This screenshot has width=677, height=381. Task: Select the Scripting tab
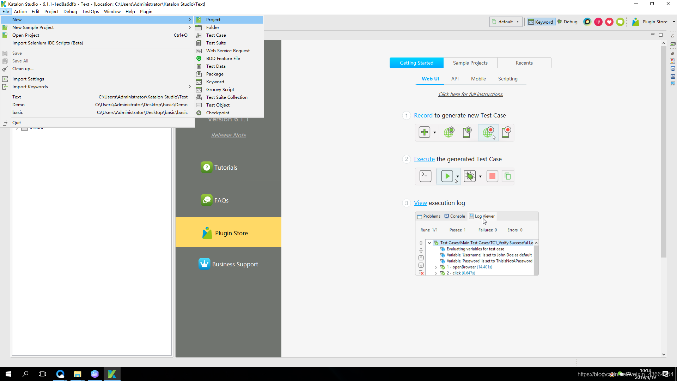coord(508,79)
